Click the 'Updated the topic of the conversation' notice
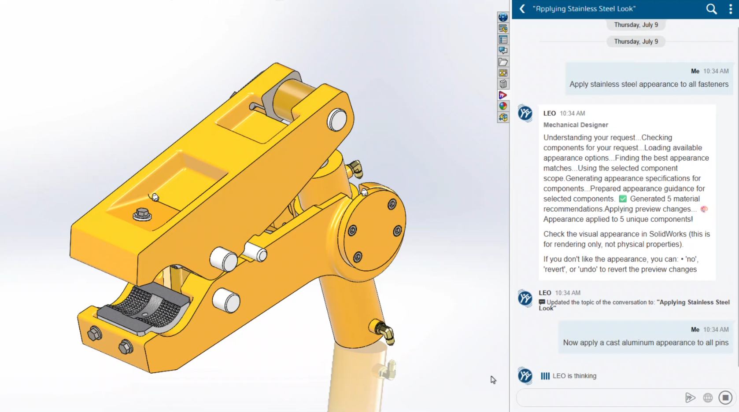Screen dimensions: 739x412 634,305
